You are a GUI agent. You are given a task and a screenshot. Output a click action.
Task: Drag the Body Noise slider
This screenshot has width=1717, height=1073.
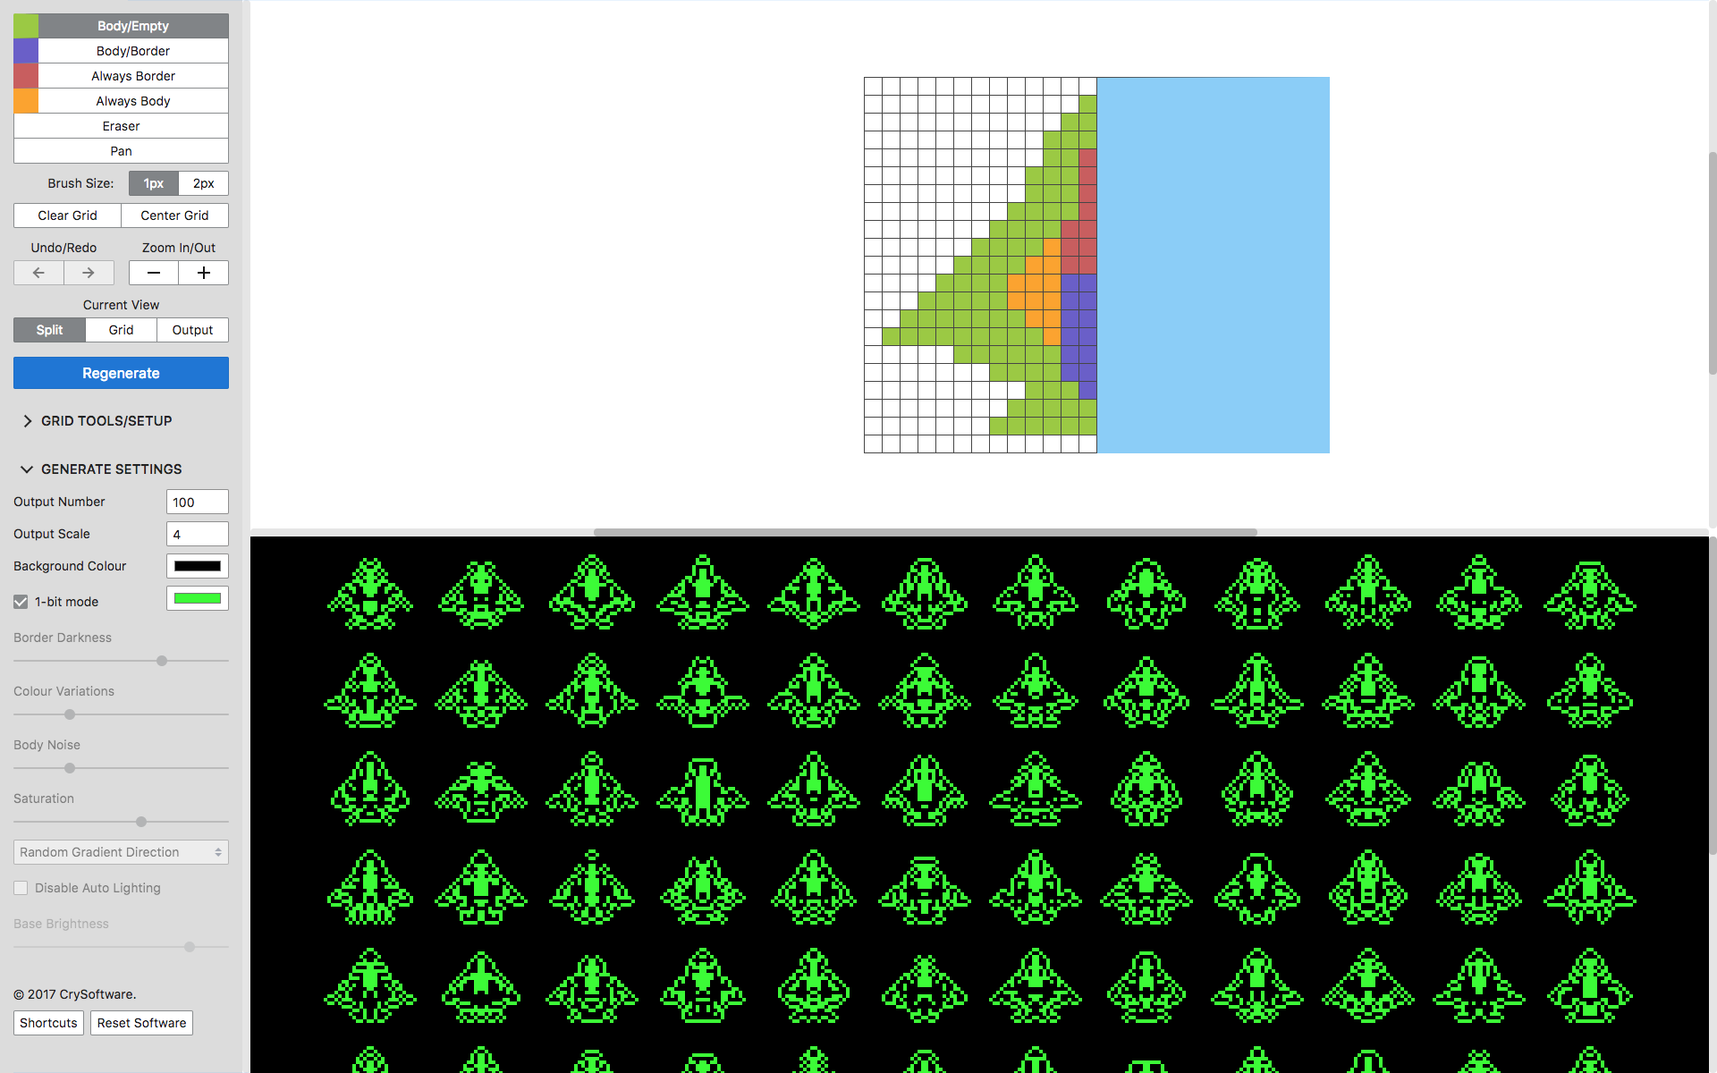(x=69, y=768)
